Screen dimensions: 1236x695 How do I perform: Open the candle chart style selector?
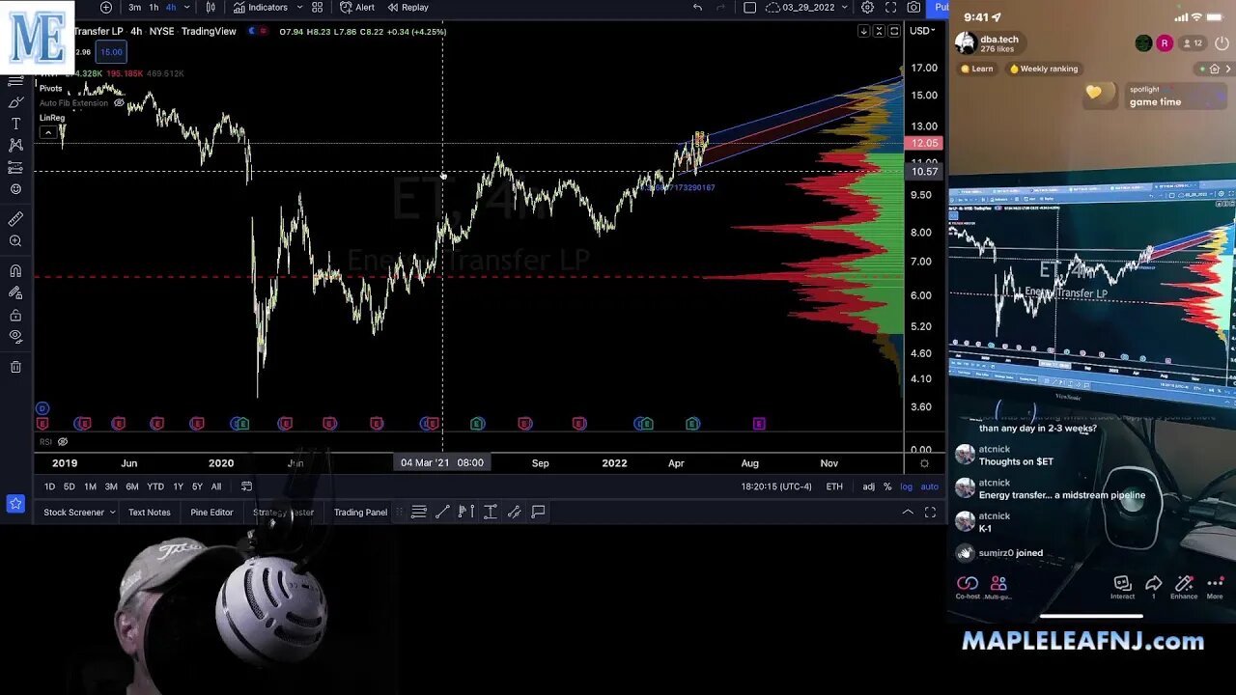tap(211, 7)
